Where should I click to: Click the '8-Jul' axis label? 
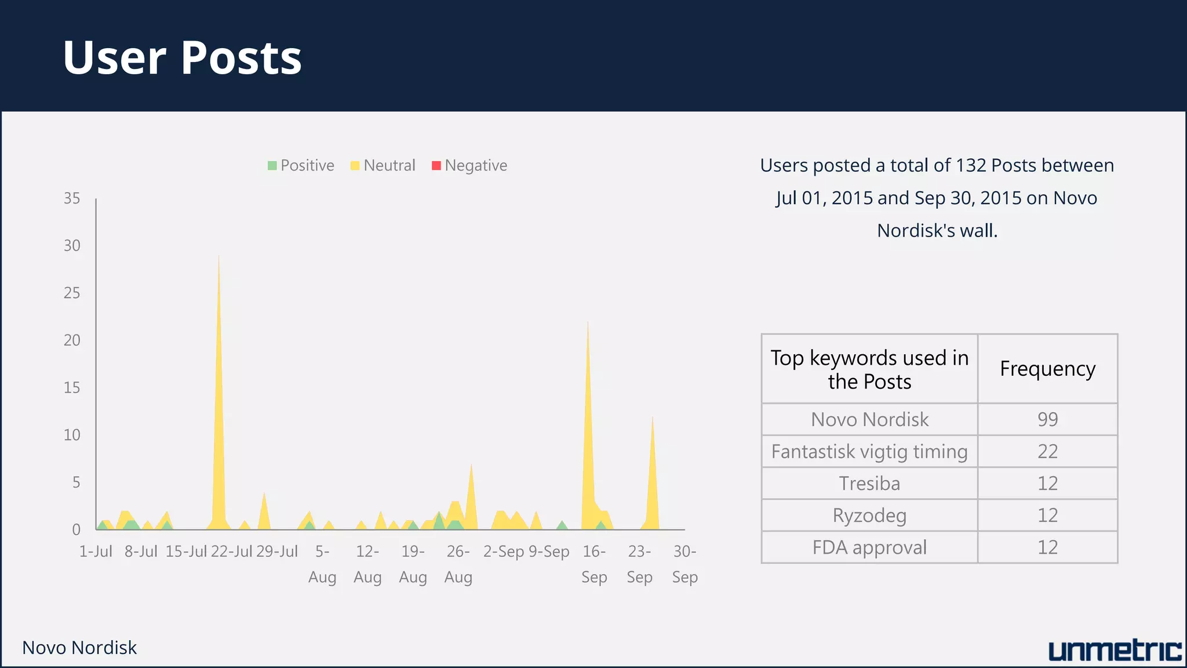point(141,551)
